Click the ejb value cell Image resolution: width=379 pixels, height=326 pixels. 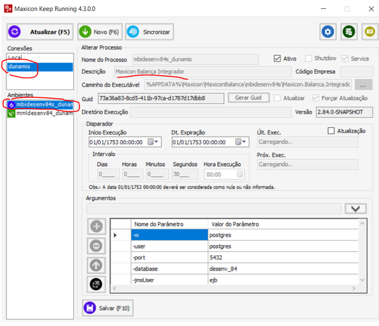[283, 280]
